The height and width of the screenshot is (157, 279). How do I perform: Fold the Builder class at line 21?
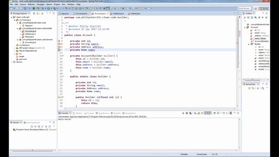(x=64, y=76)
